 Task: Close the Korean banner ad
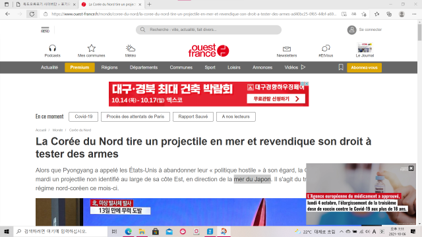click(306, 84)
